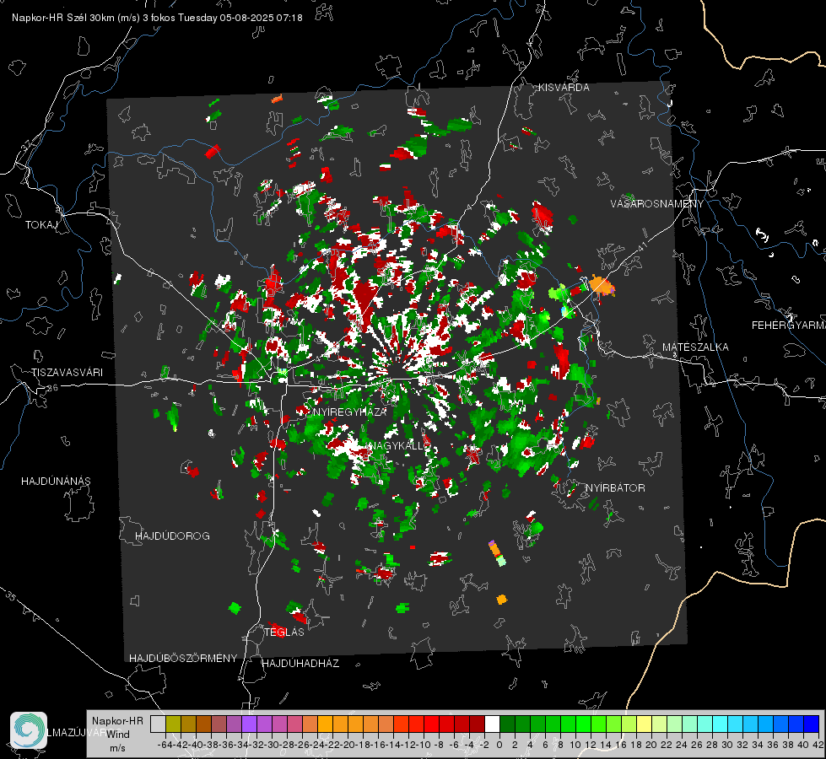Click the legend value label -64
This screenshot has width=826, height=759.
165,745
